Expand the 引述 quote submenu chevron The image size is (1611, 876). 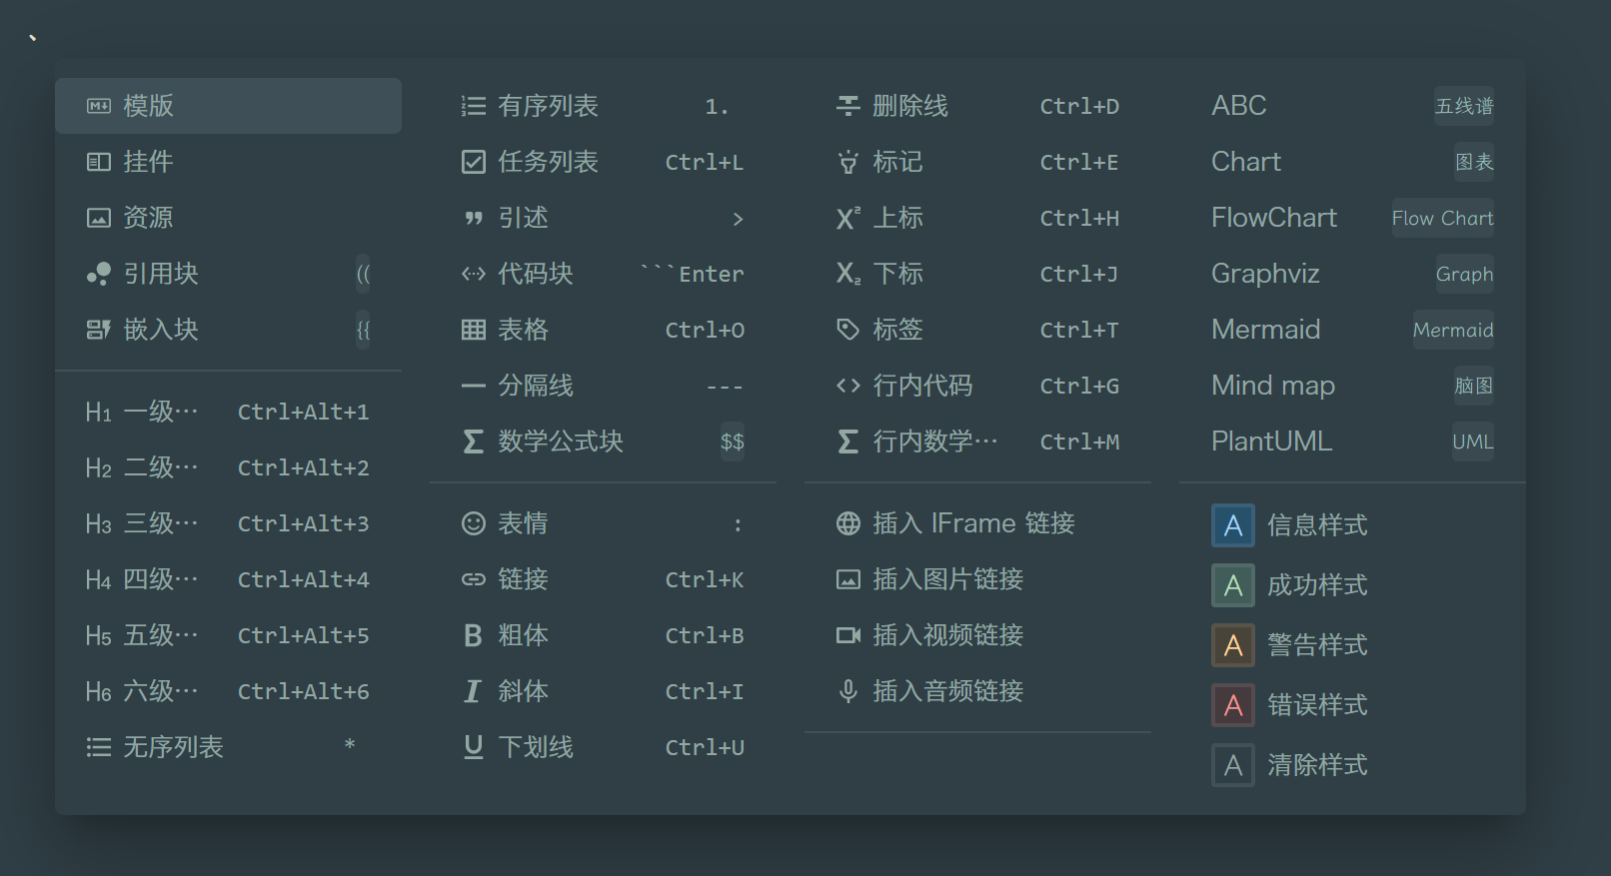pos(739,218)
